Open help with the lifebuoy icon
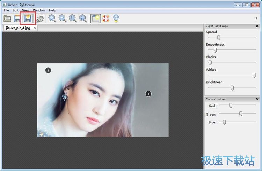 pos(106,18)
